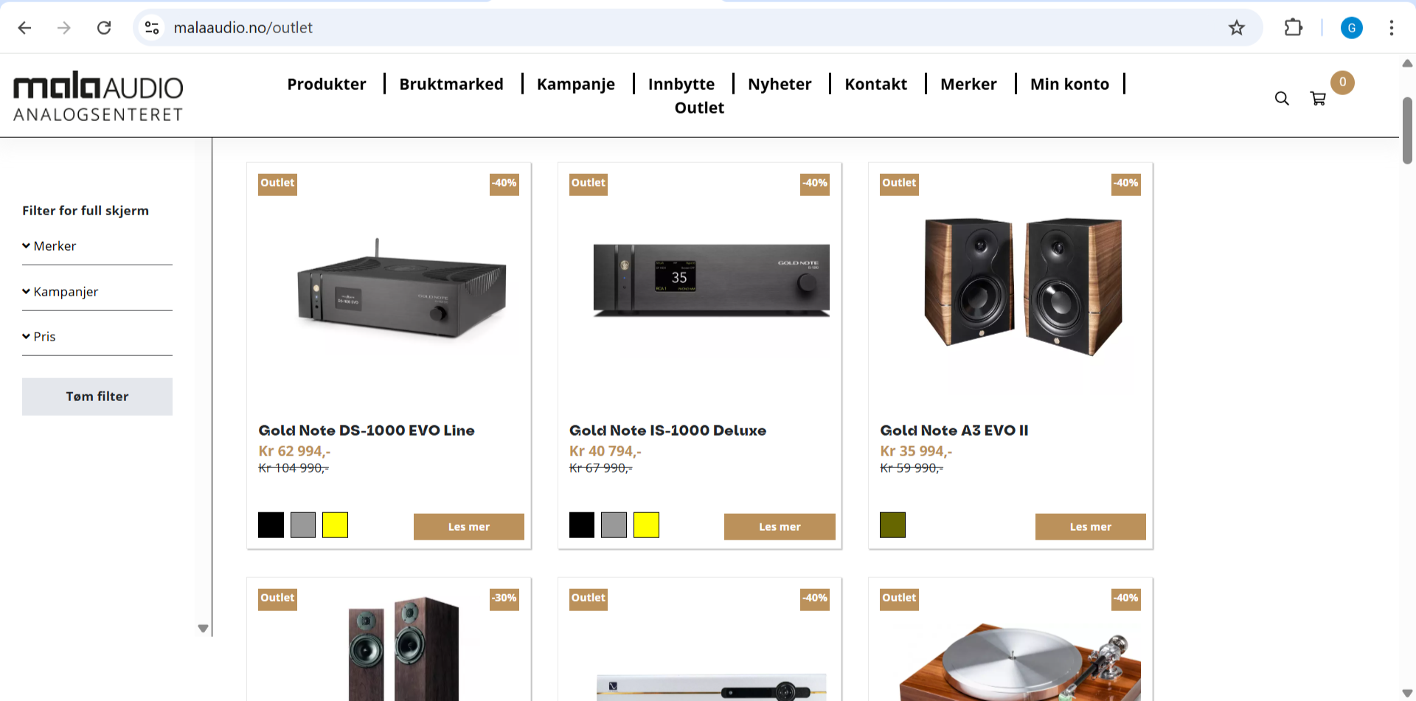
Task: Open the site search magnifier icon
Action: coord(1282,99)
